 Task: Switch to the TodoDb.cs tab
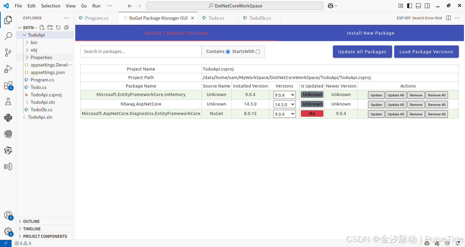(x=260, y=18)
